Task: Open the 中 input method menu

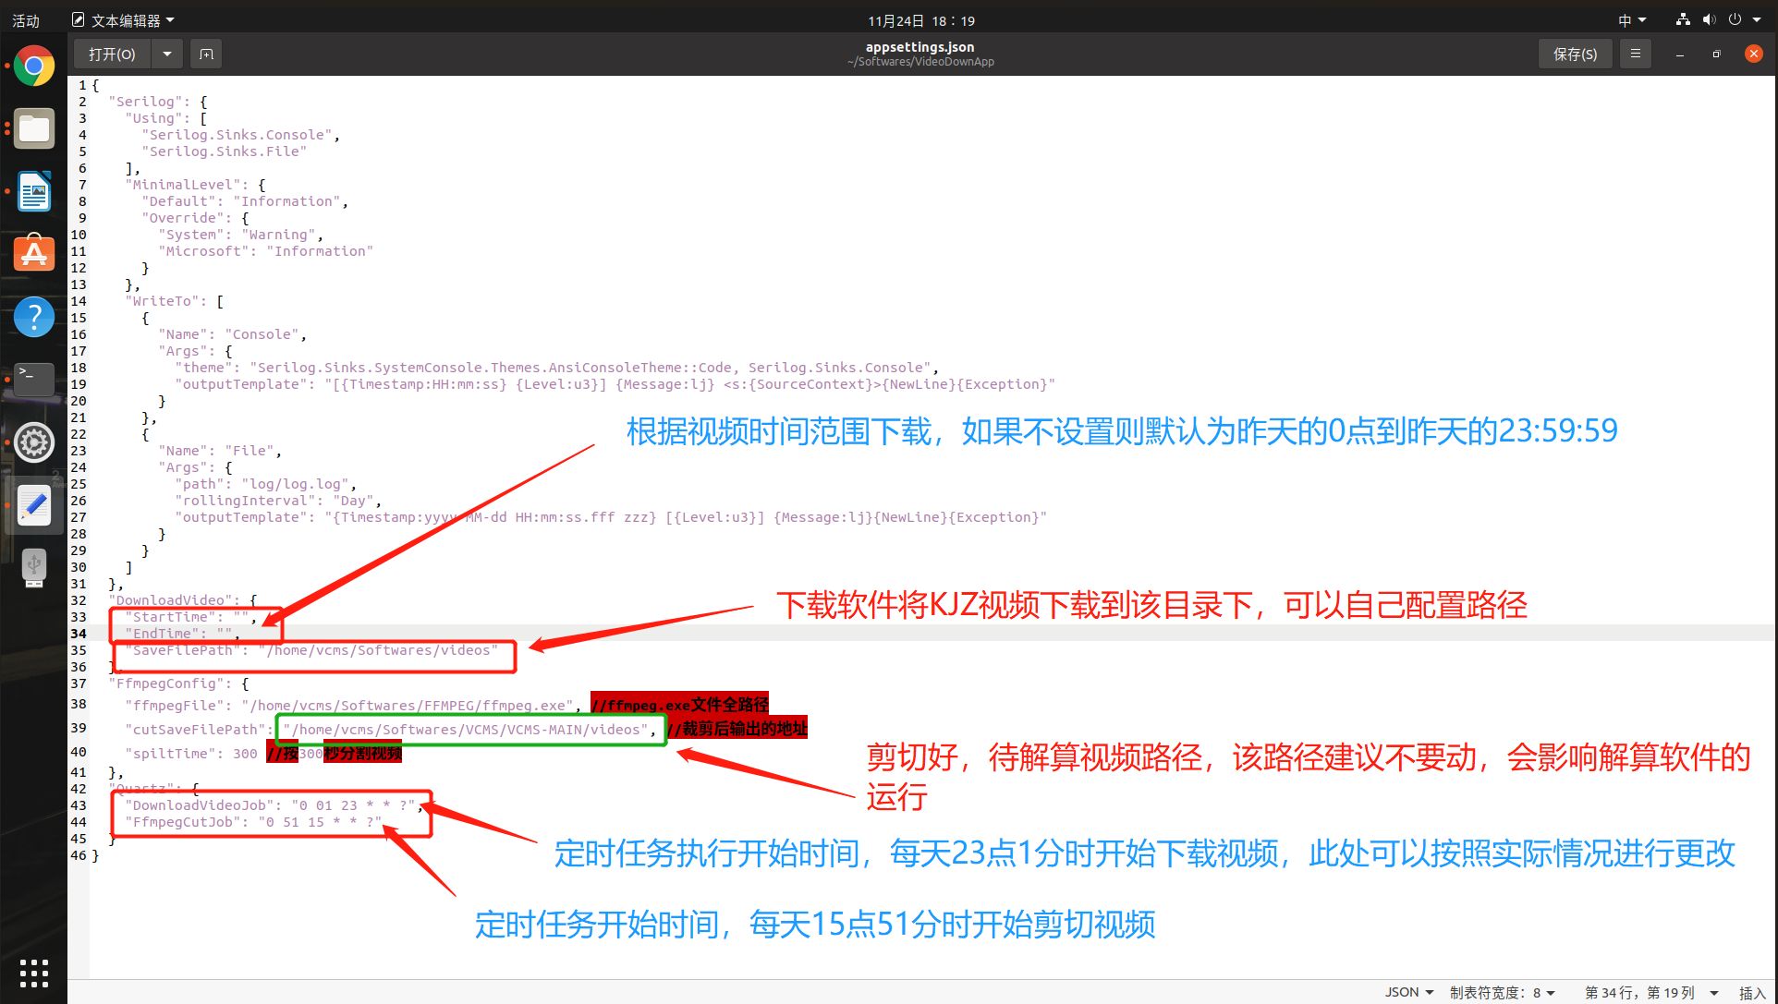Action: (x=1632, y=20)
